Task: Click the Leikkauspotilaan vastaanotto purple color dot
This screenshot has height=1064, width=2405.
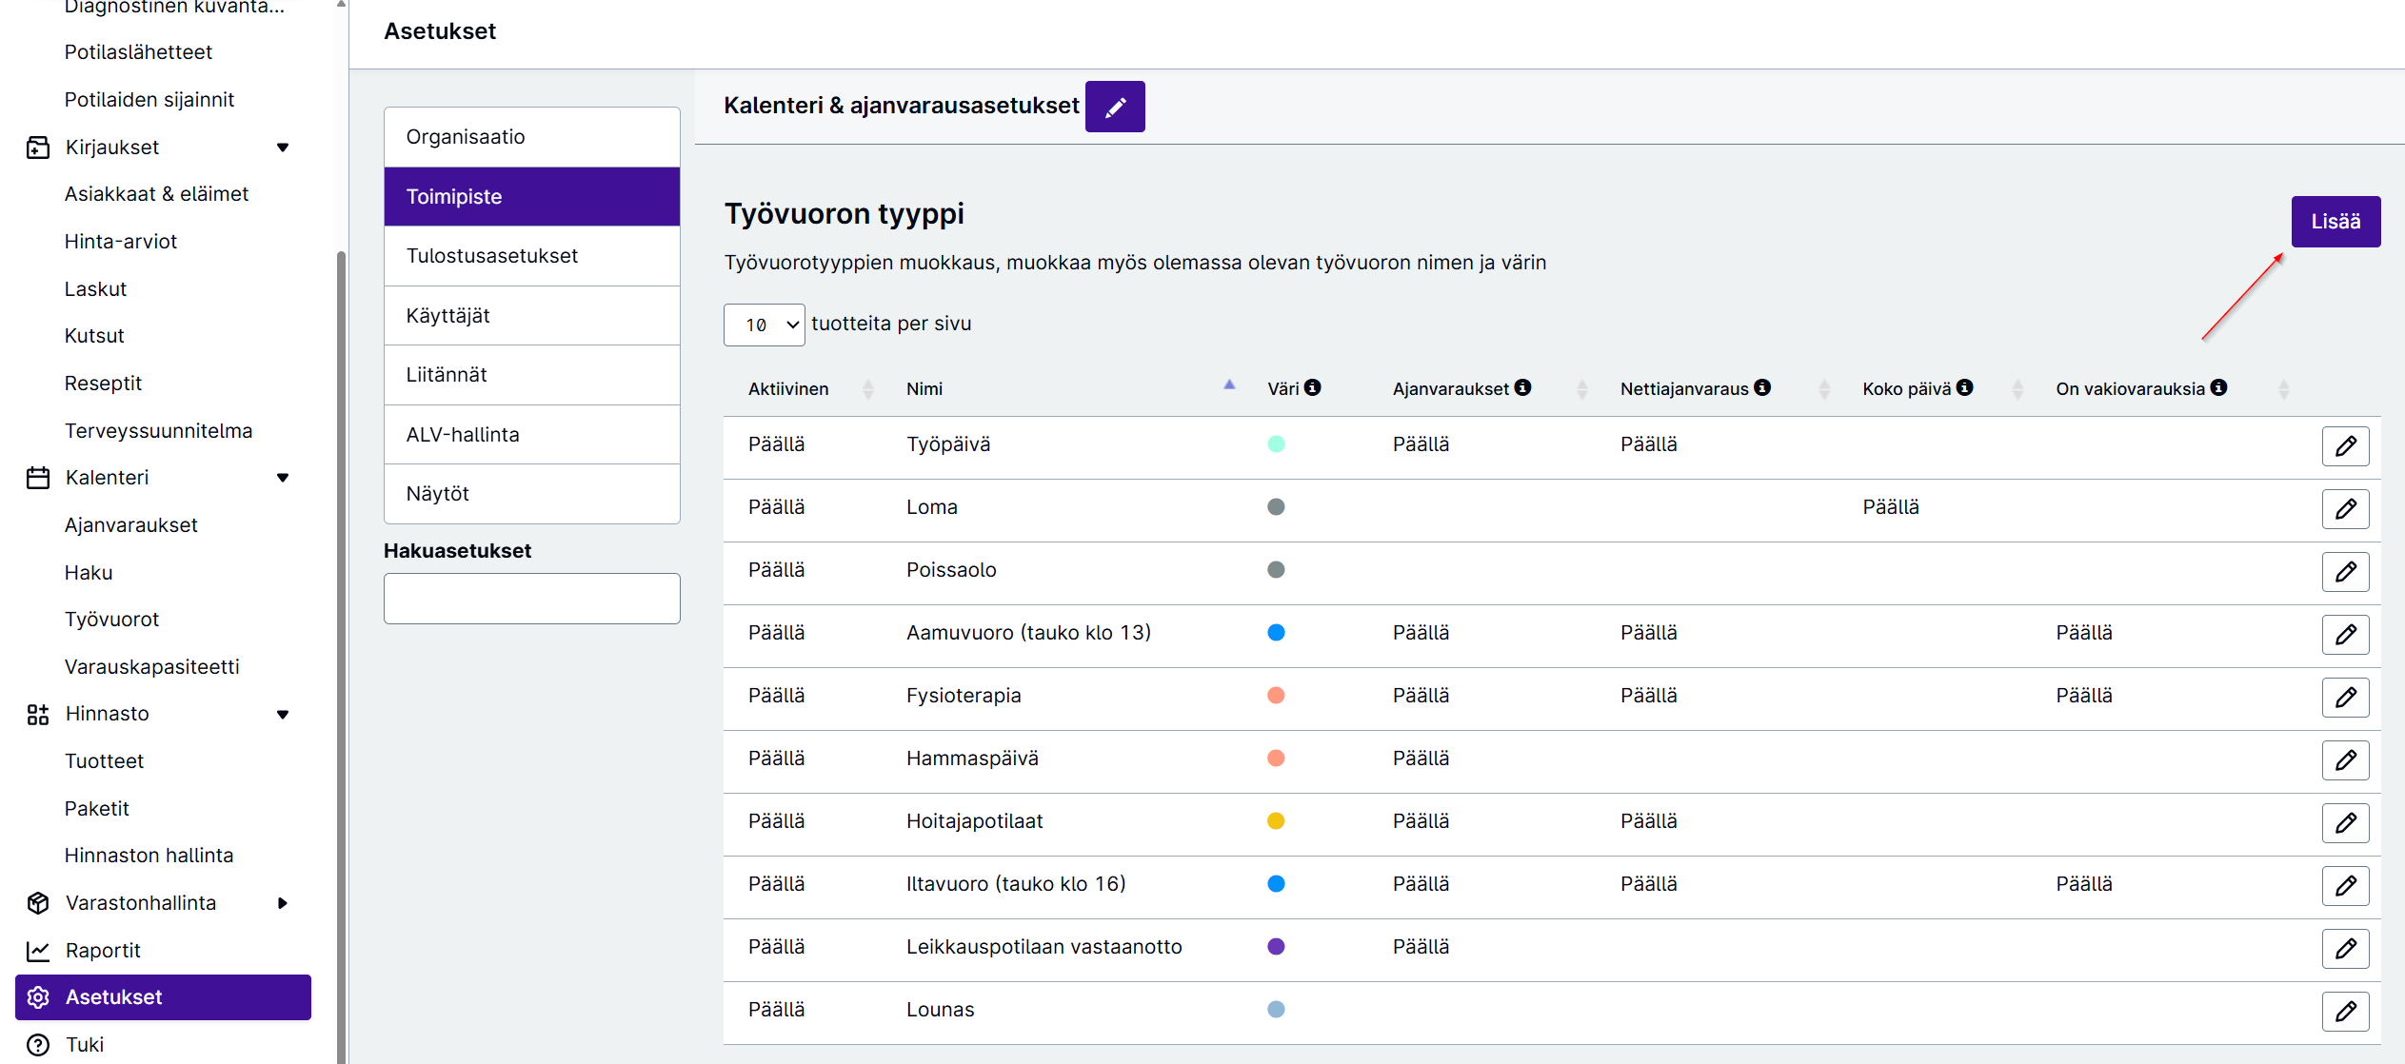Action: tap(1276, 947)
